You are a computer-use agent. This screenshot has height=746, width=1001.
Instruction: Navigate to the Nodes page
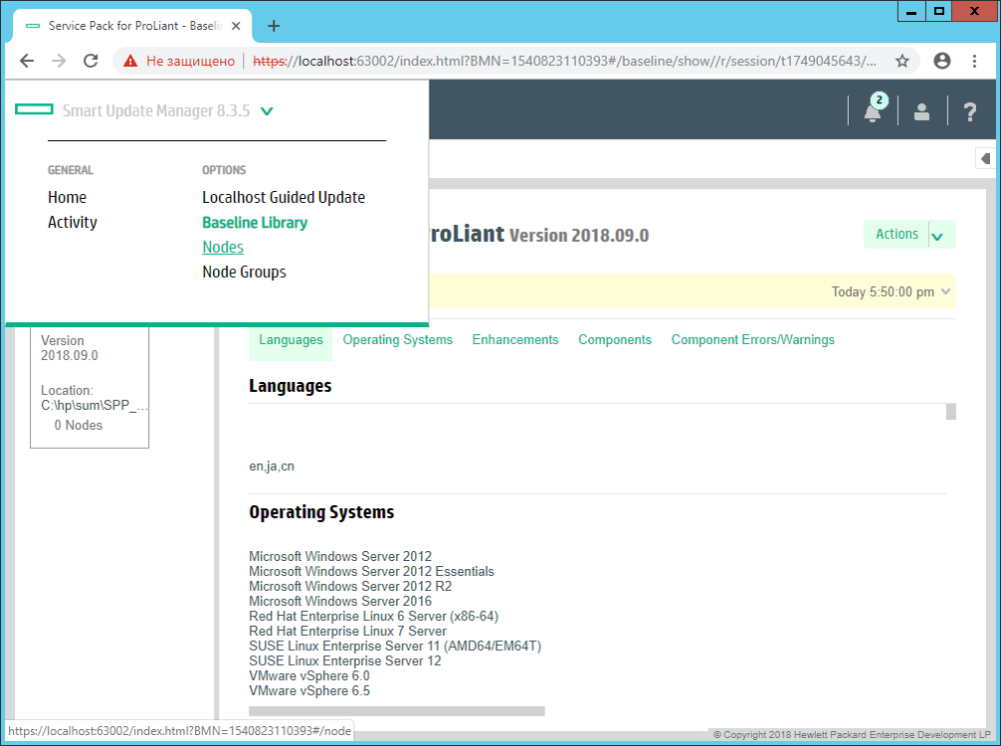tap(222, 247)
